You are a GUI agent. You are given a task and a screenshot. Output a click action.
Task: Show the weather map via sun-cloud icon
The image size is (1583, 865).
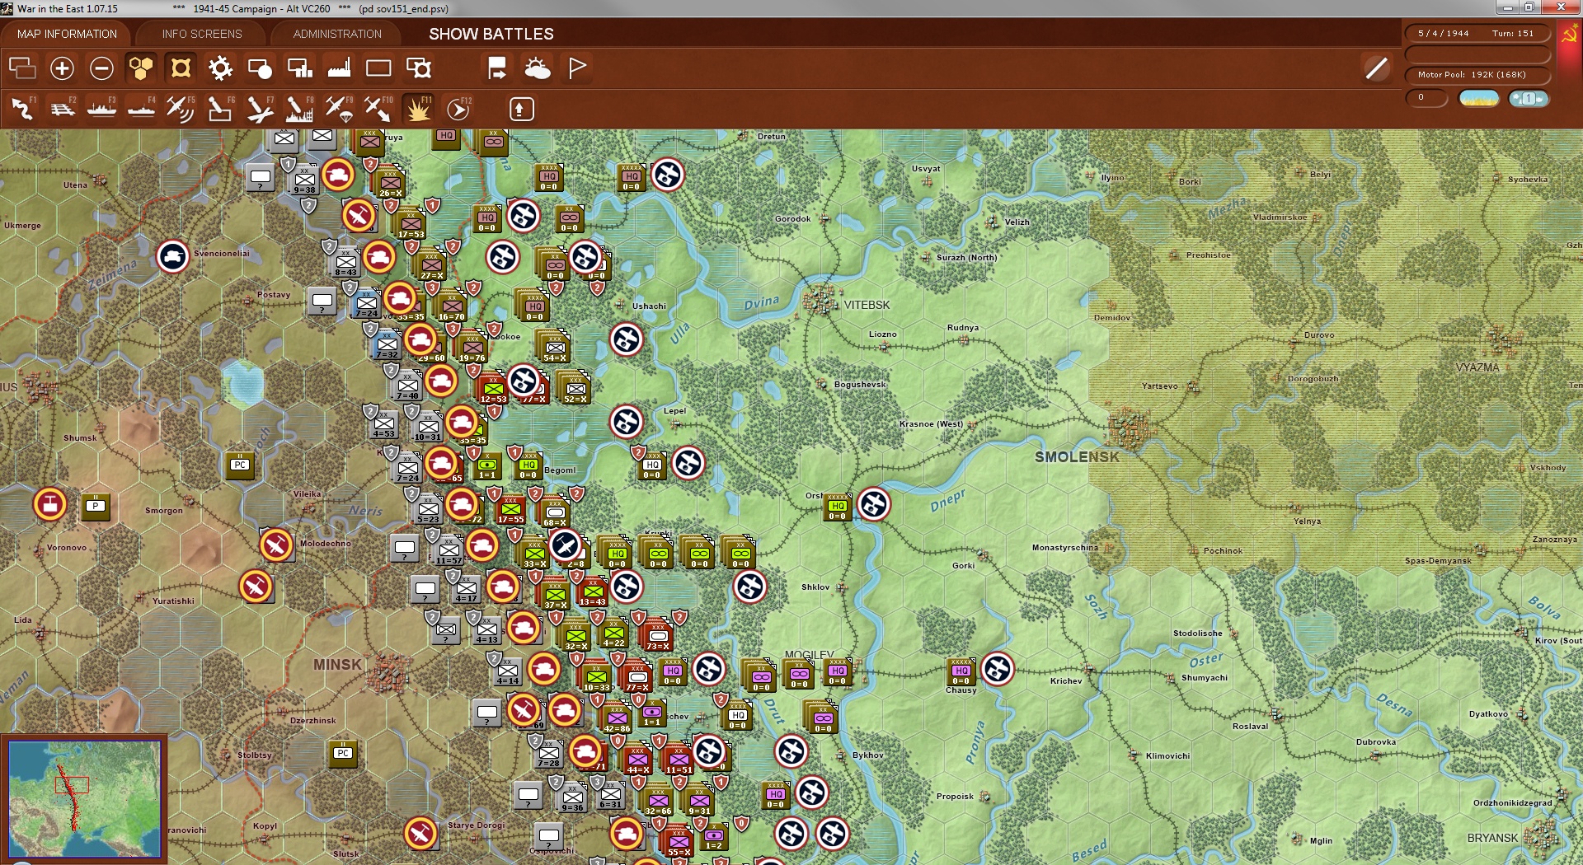tap(537, 68)
